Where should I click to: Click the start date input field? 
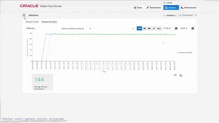click(167, 28)
